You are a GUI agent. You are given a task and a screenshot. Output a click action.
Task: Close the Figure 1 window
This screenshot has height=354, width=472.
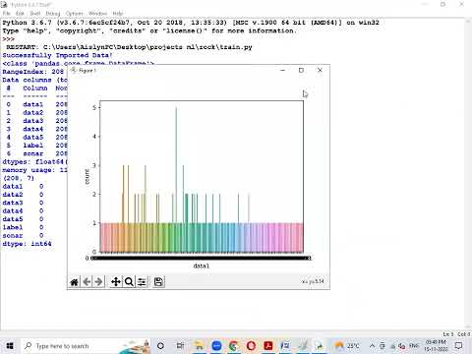tap(320, 70)
